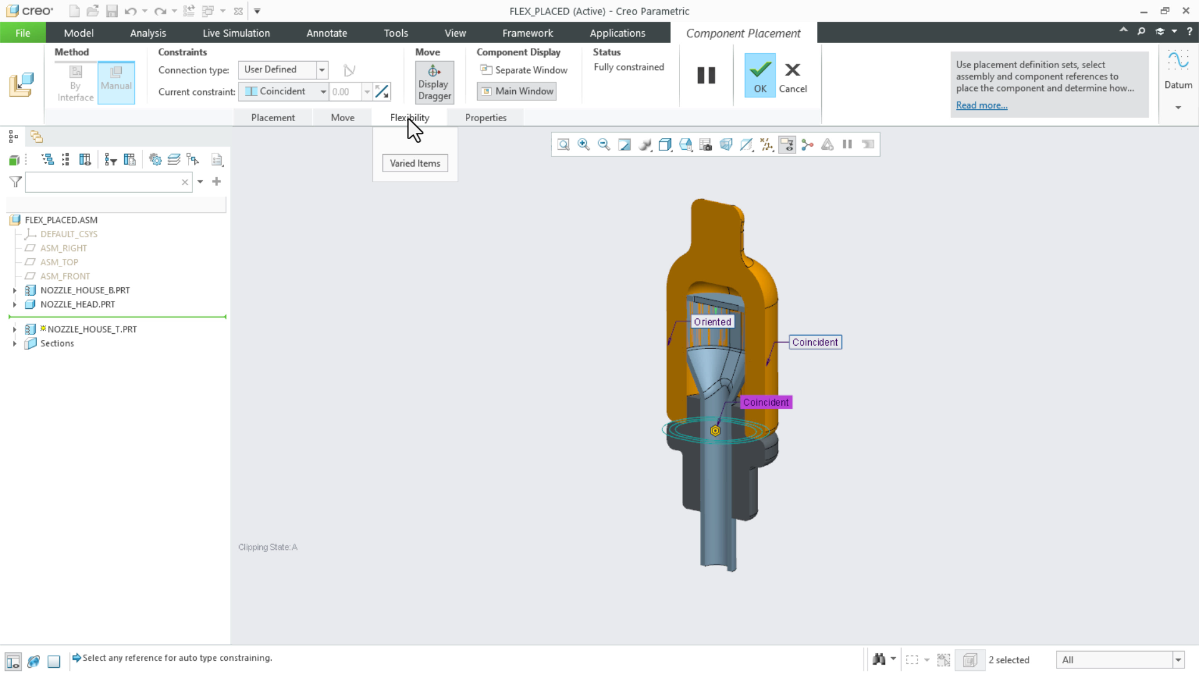Viewport: 1199px width, 674px height.
Task: Click the Spin Center icon
Action: click(x=807, y=145)
